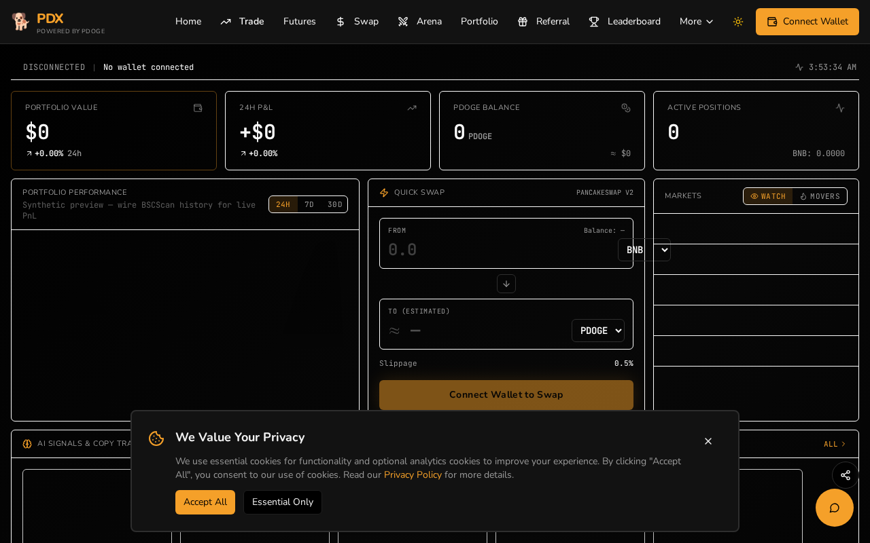Click the From amount input field
This screenshot has width=870, height=543.
coord(500,250)
